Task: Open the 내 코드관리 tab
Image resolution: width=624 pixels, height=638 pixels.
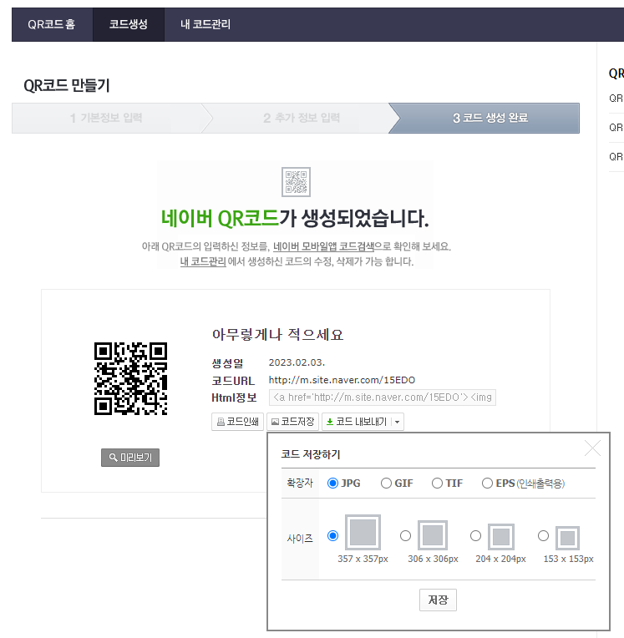Action: (x=205, y=24)
